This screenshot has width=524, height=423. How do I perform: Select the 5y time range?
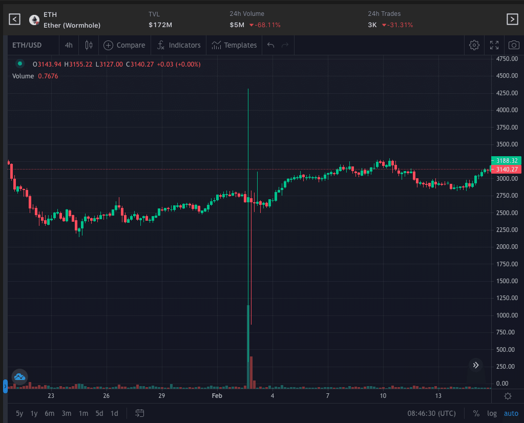click(19, 413)
